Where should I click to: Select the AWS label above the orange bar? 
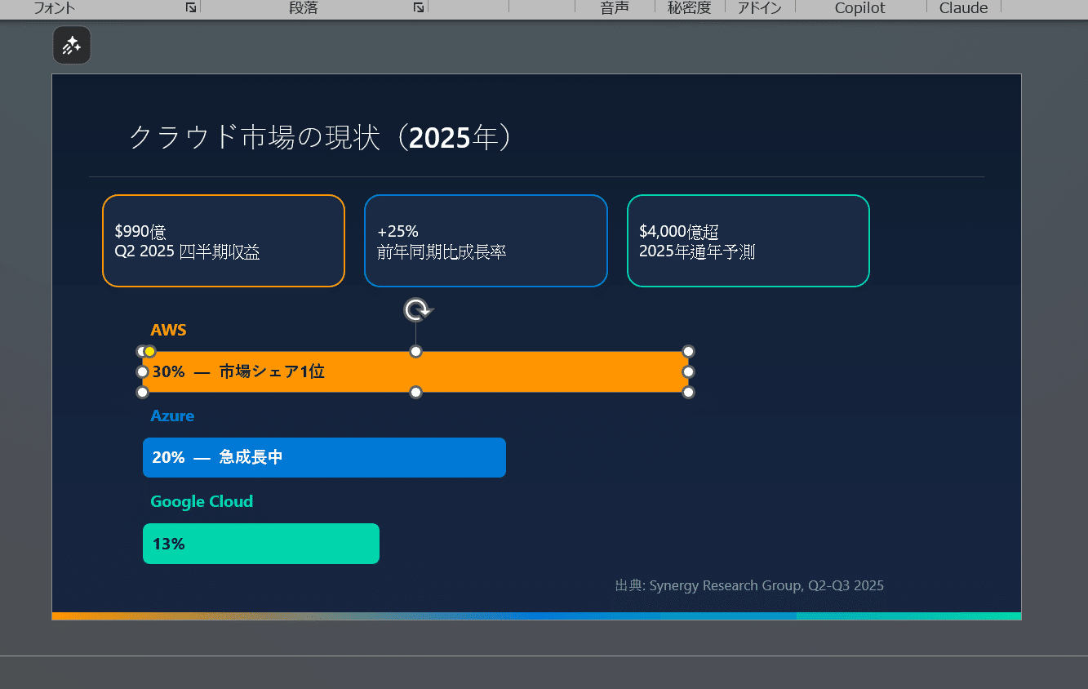click(x=169, y=331)
